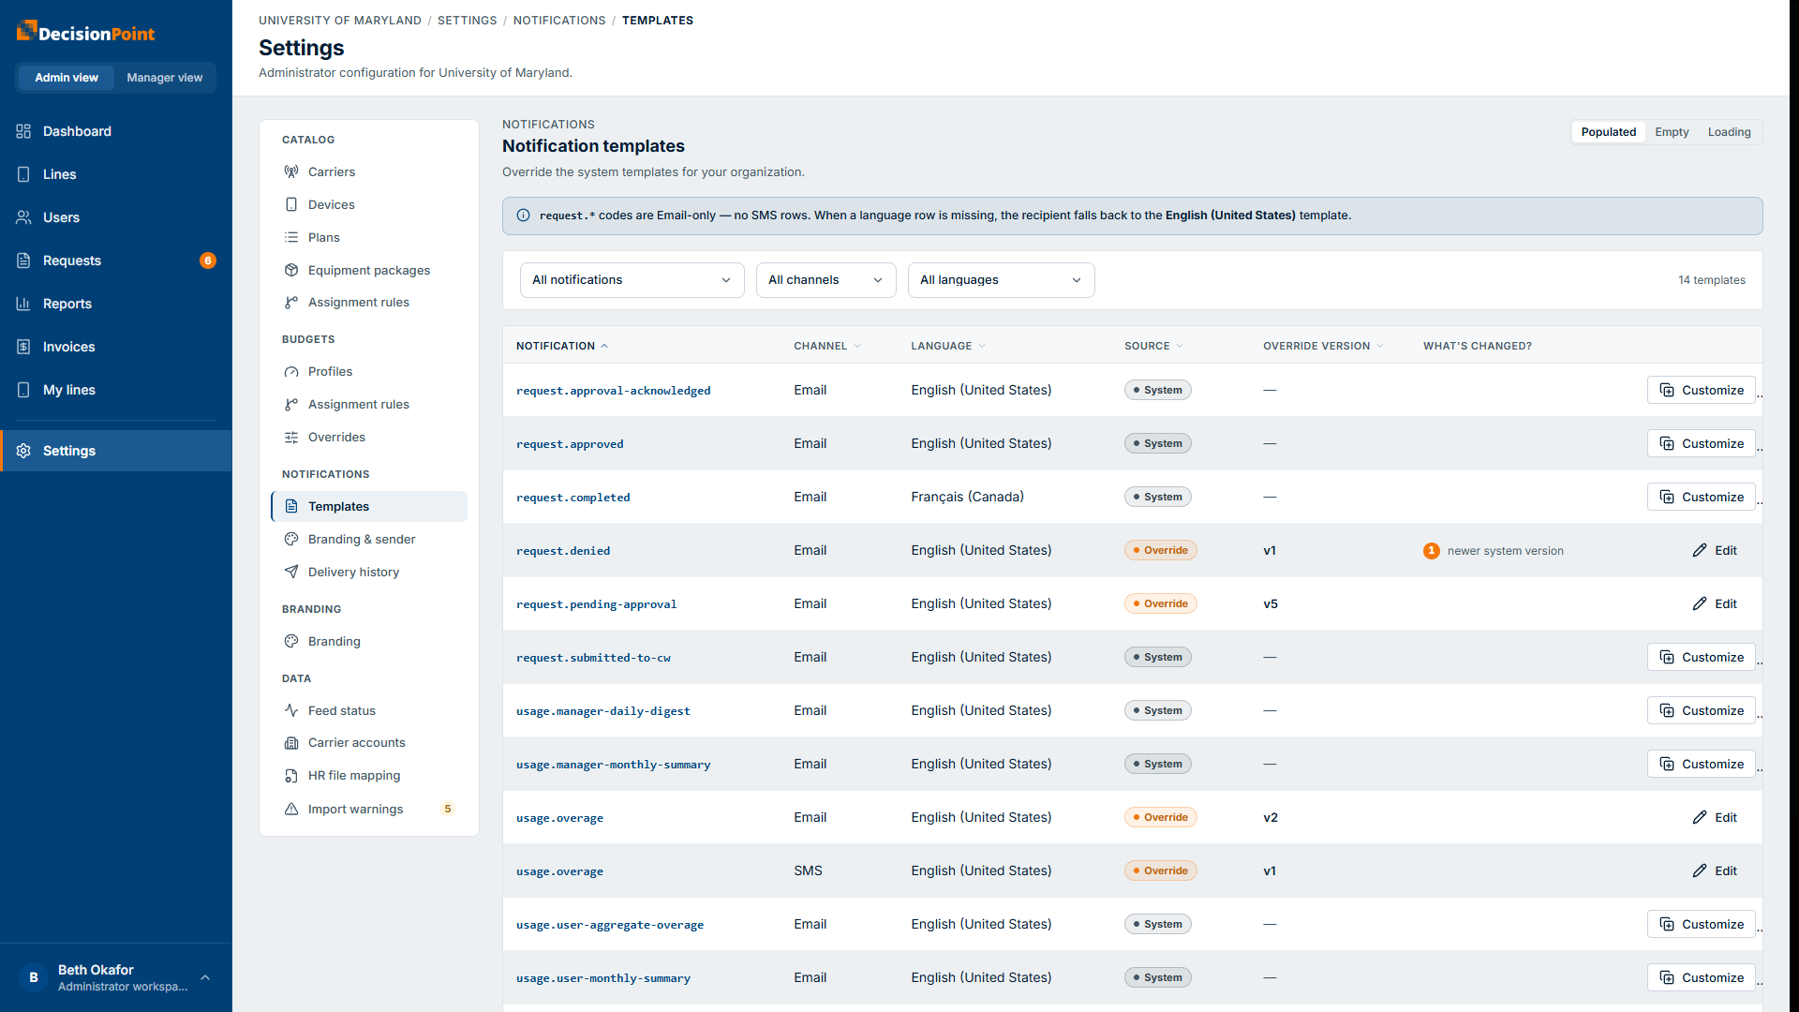This screenshot has height=1012, width=1799.
Task: Click the Requests document icon
Action: 23,260
